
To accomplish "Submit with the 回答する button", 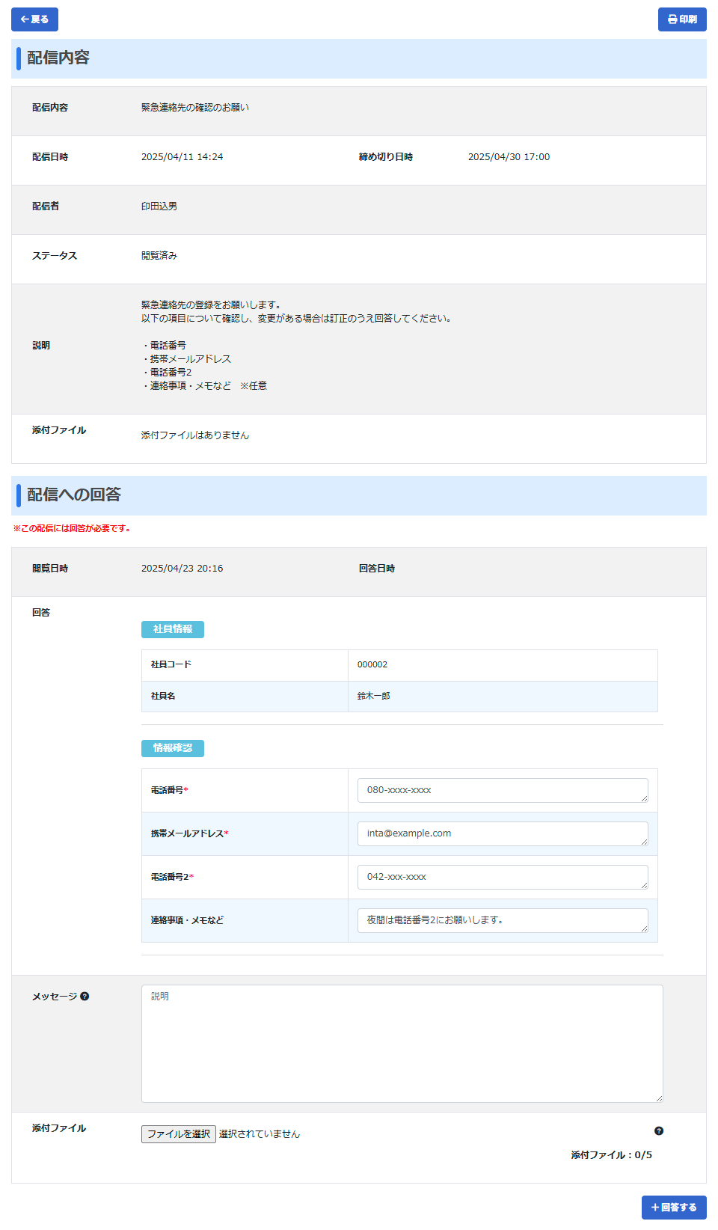I will (673, 1208).
